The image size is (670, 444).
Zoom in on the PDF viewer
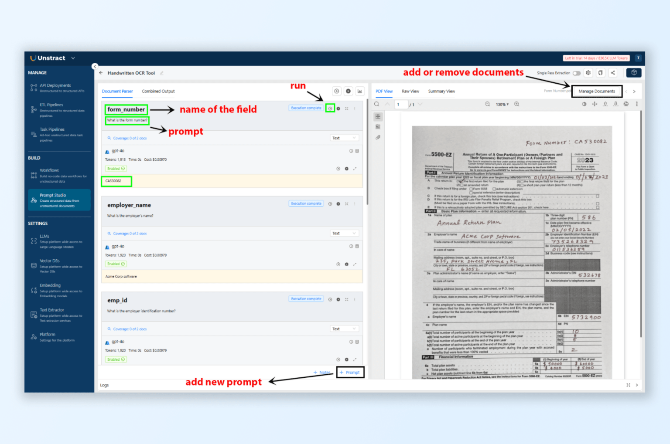(x=516, y=104)
